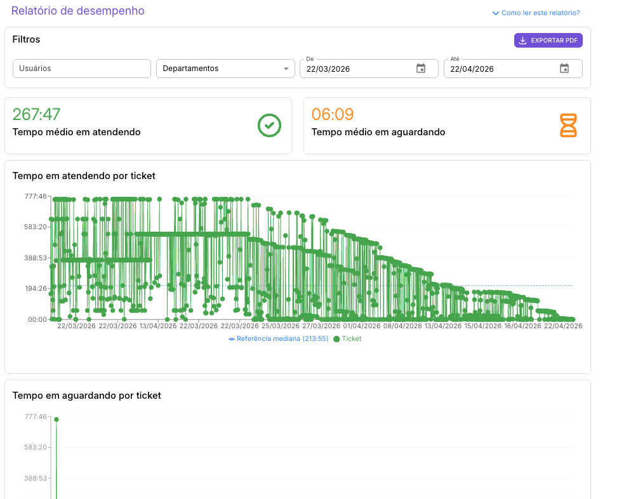The image size is (631, 499).
Task: Open the calendar icon in the De field
Action: pos(421,69)
